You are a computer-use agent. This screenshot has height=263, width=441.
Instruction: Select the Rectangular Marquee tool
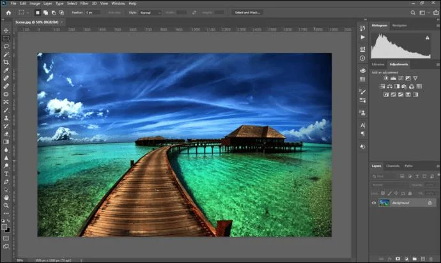coord(6,38)
